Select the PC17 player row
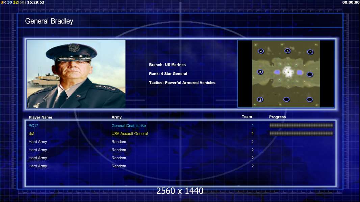The height and width of the screenshot is (202, 360). 181,126
